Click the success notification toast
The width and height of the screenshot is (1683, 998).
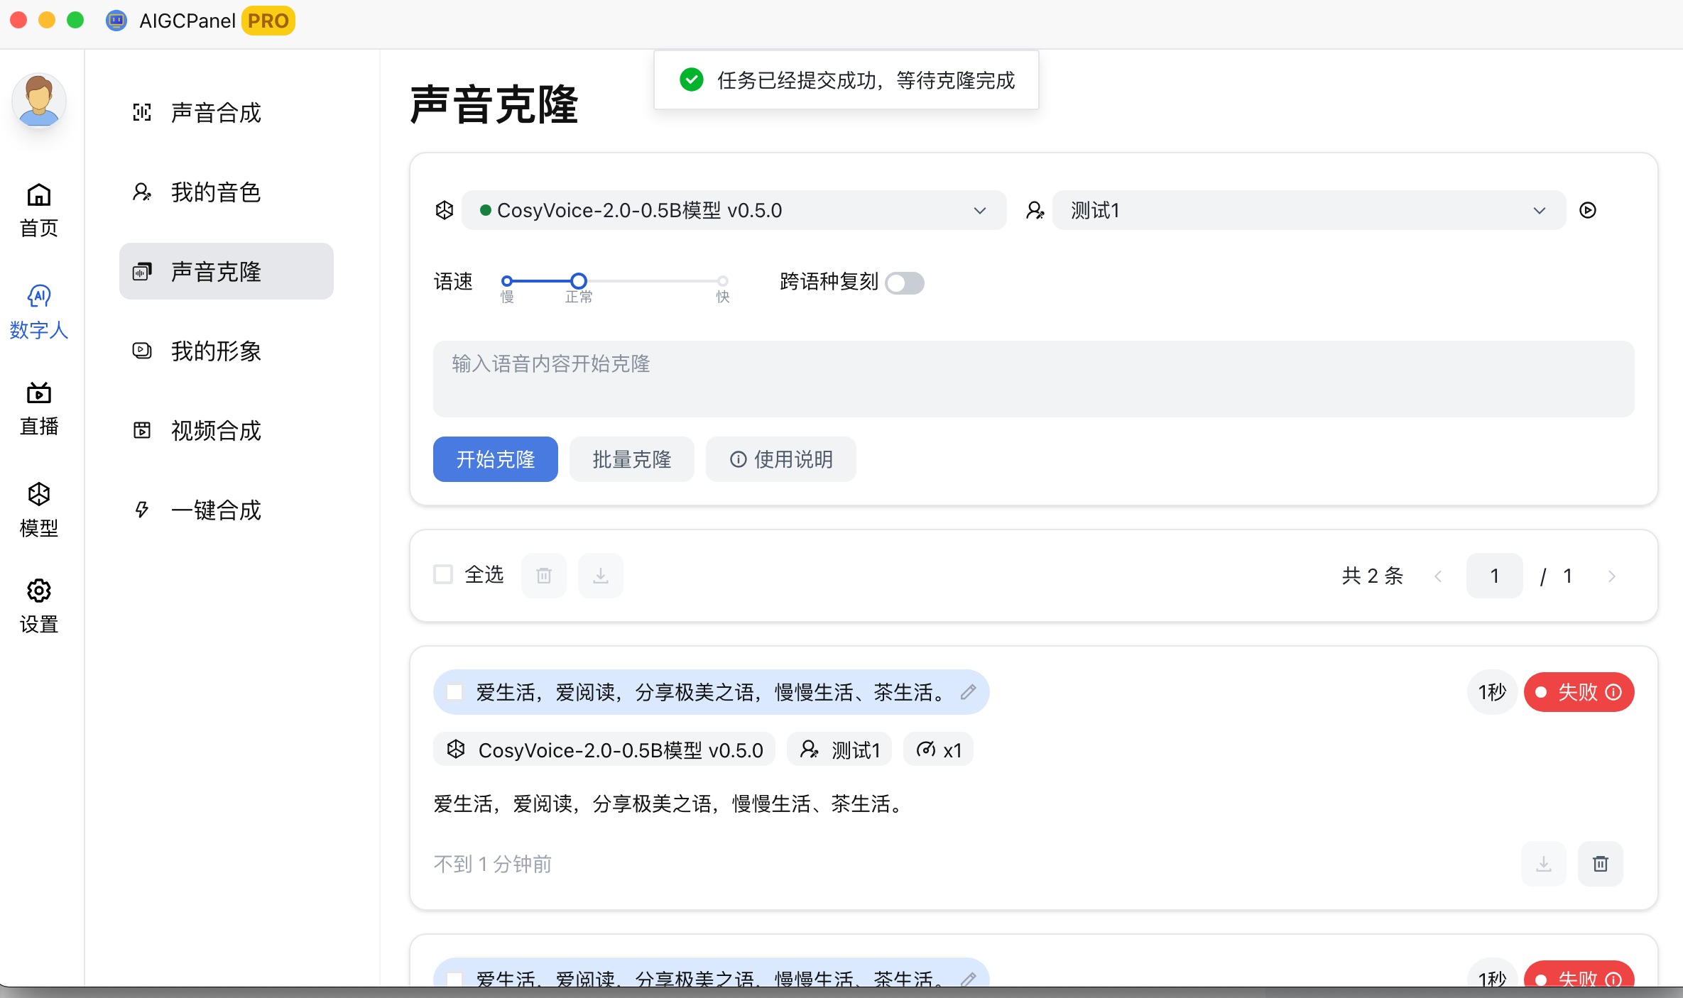tap(846, 80)
